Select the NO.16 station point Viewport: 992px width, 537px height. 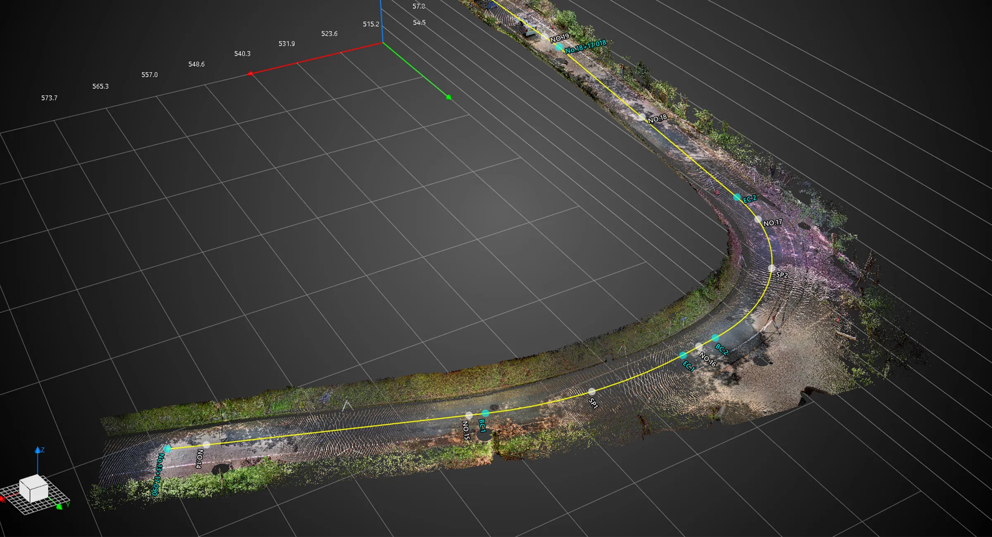coord(699,346)
